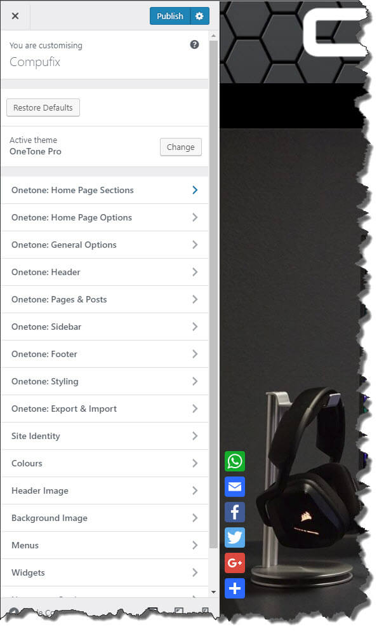
Task: Close the customizer with X icon
Action: [15, 16]
